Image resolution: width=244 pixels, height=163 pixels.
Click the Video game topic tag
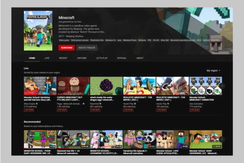tap(63, 40)
